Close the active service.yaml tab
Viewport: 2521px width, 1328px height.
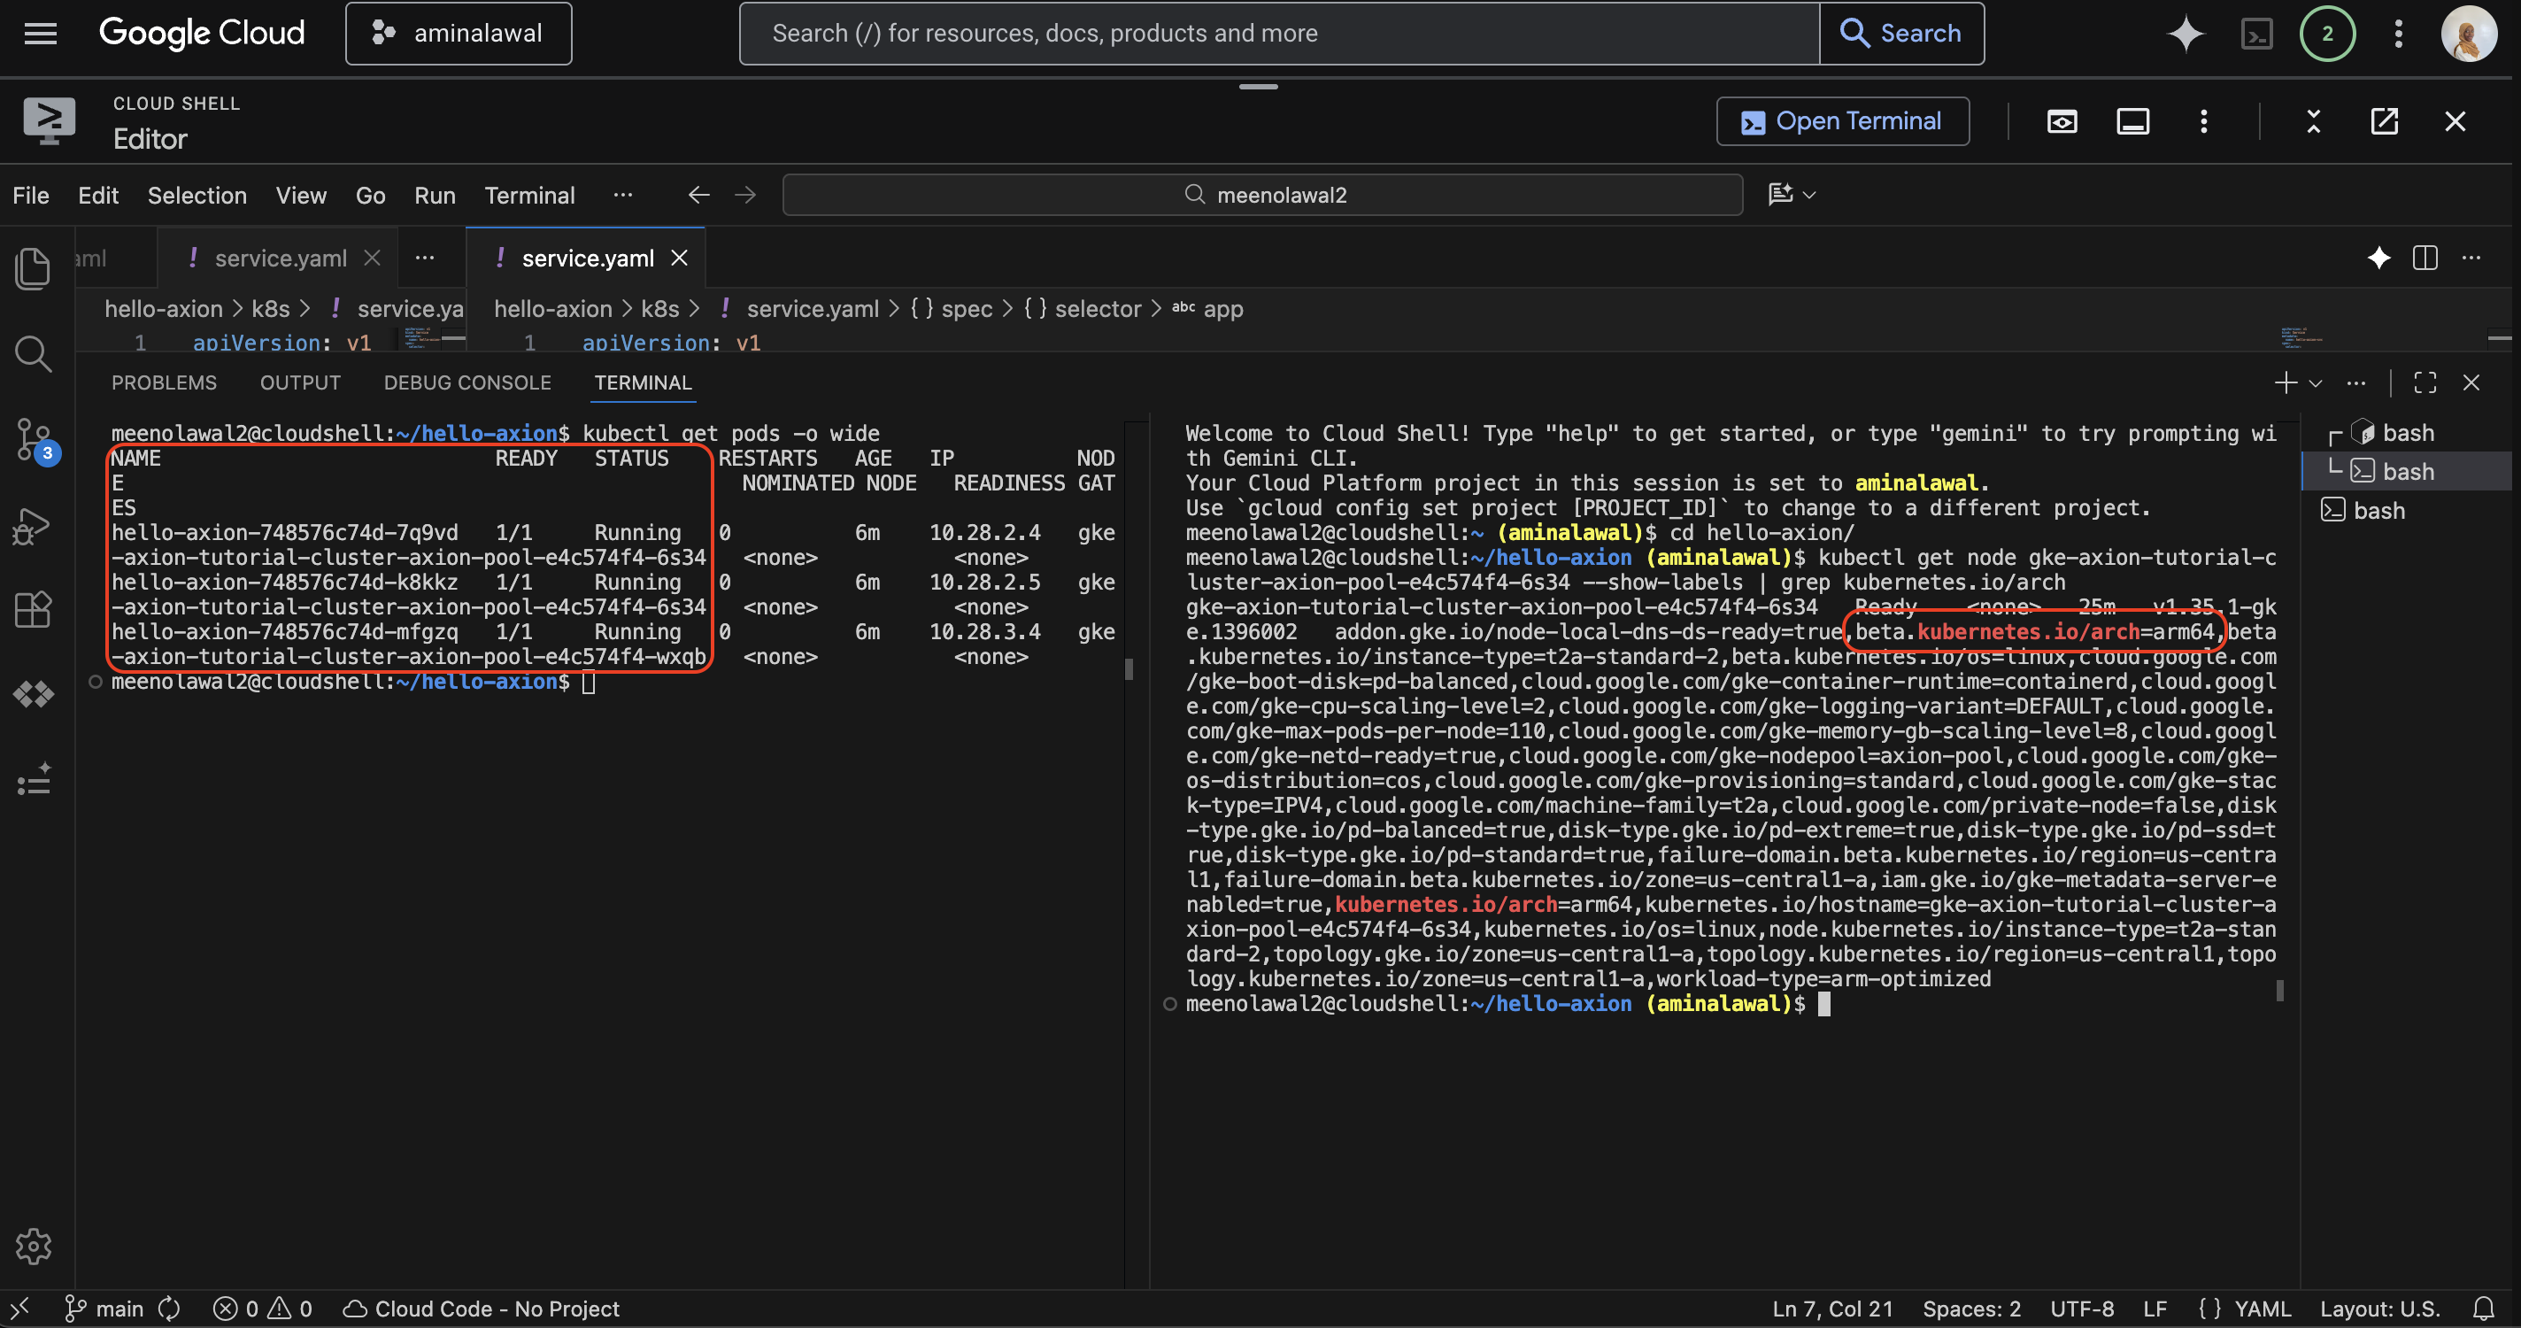pyautogui.click(x=679, y=259)
